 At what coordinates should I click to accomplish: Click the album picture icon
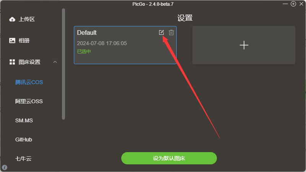click(x=12, y=41)
